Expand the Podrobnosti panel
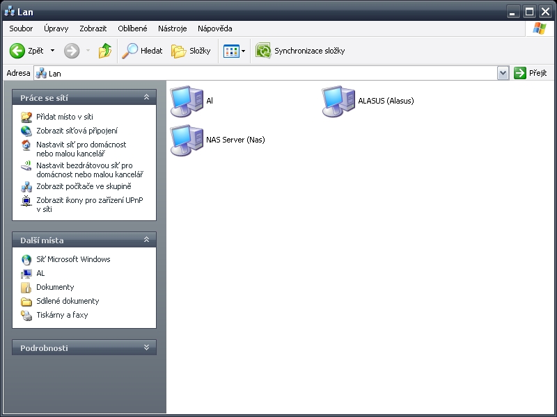Image resolution: width=557 pixels, height=417 pixels. [x=146, y=347]
